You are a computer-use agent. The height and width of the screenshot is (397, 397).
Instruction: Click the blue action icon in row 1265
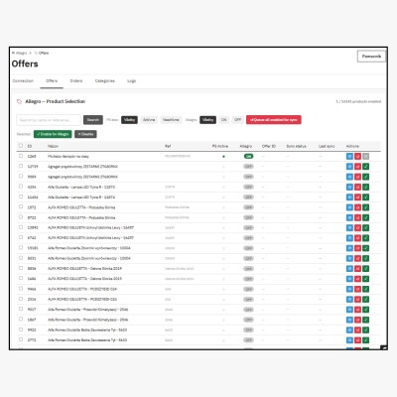[349, 156]
